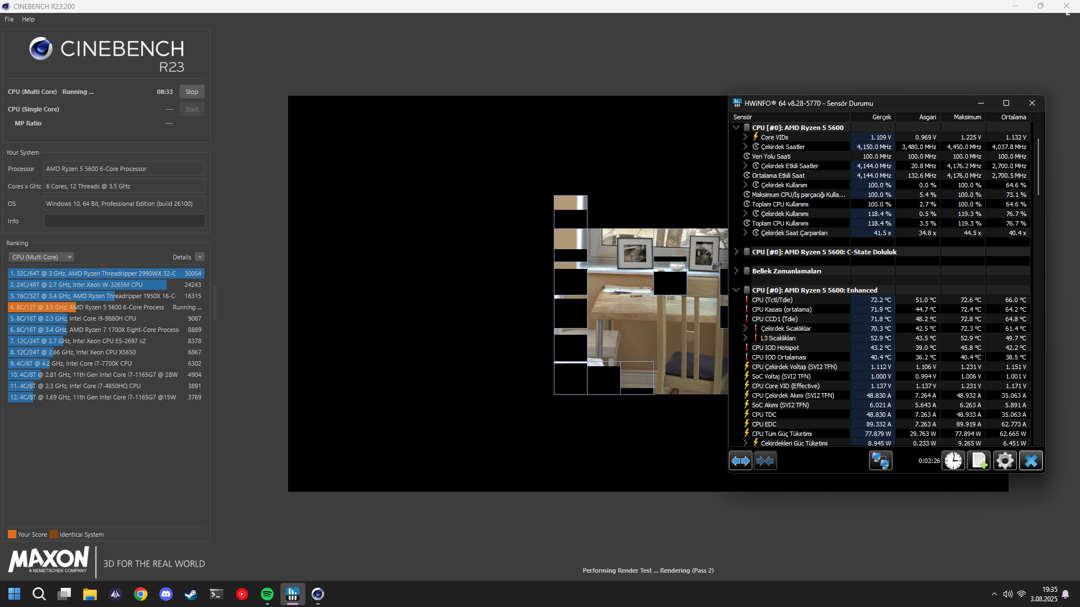Click the Gerçek column header
The image size is (1080, 607).
873,117
